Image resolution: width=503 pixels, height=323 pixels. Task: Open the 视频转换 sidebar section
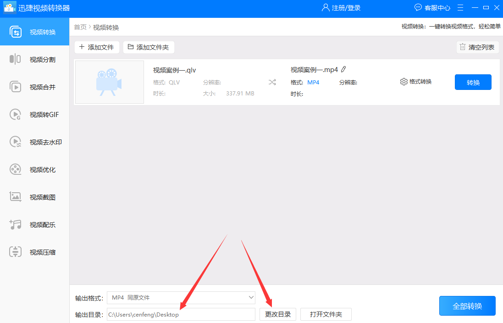click(x=34, y=32)
